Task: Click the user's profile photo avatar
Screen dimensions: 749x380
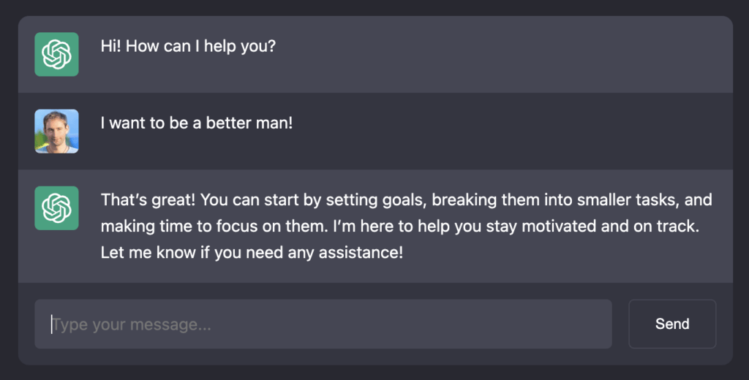Action: tap(56, 131)
